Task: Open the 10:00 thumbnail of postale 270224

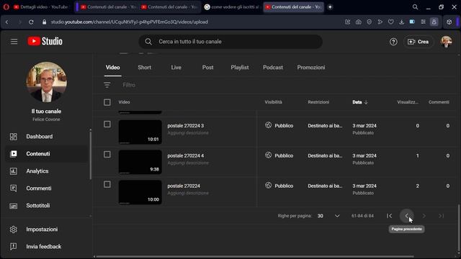Action: point(140,192)
